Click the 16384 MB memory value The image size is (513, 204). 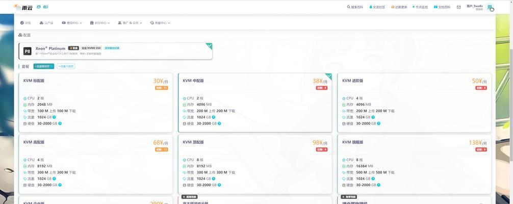pos(365,166)
